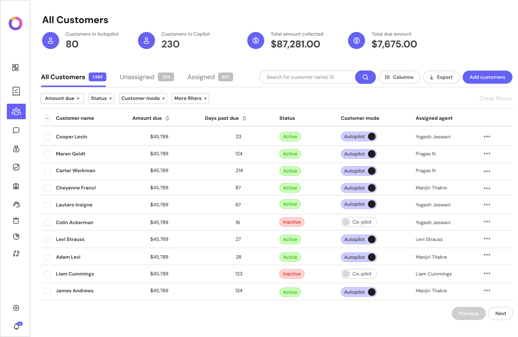518x337 pixels.
Task: Select the header checkbox to select all rows
Action: point(47,118)
